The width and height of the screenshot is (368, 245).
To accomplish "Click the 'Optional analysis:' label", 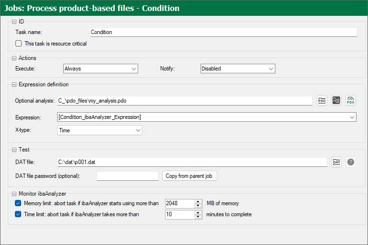I will 35,101.
